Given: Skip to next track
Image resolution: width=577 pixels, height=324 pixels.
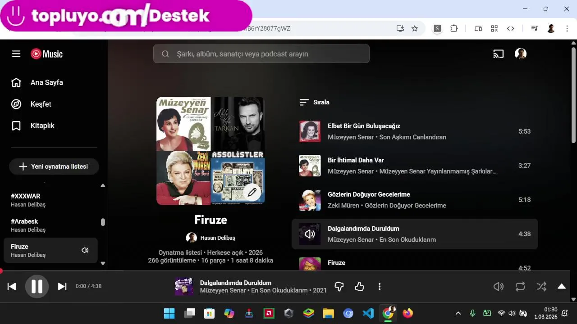Looking at the screenshot, I should point(62,287).
